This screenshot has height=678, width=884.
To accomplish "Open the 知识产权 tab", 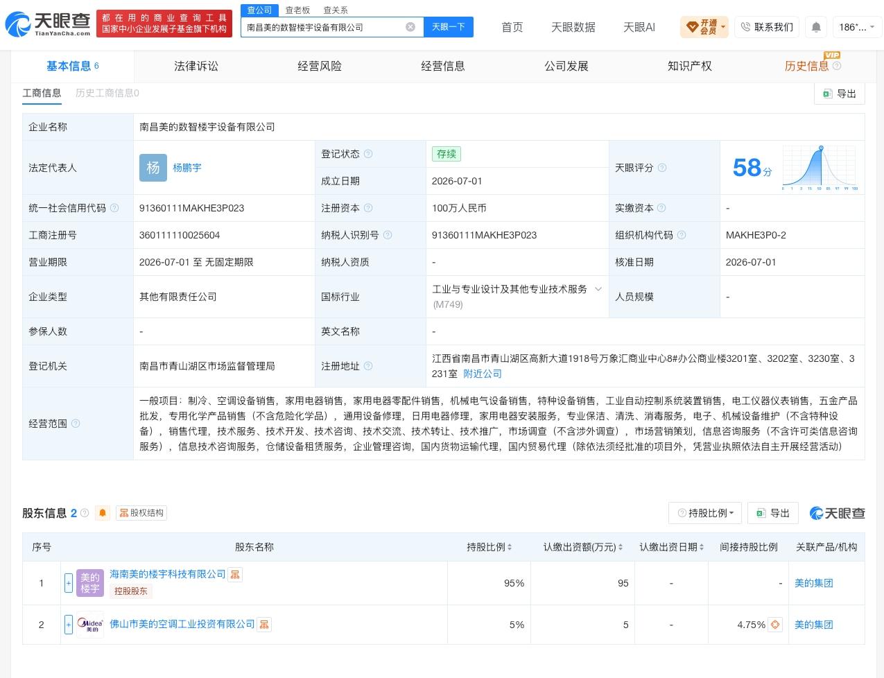I will click(690, 66).
